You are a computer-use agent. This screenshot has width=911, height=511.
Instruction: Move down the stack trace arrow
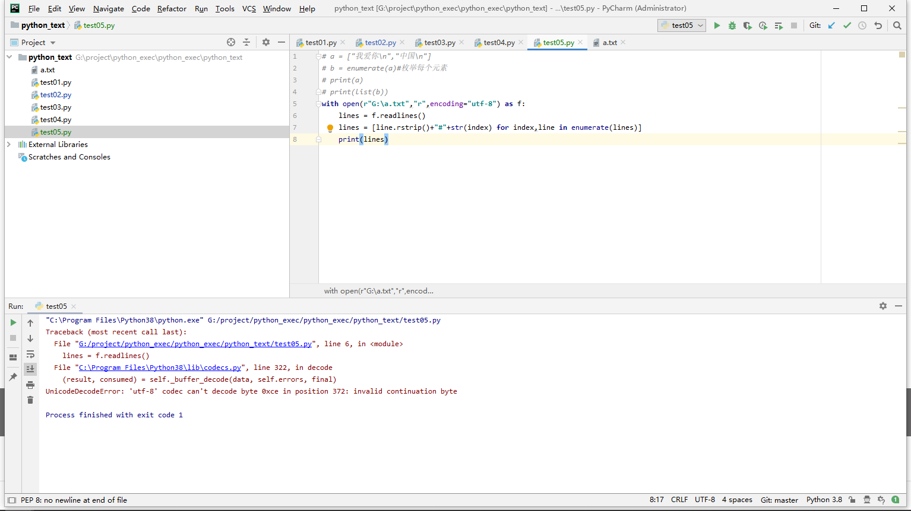tap(30, 338)
